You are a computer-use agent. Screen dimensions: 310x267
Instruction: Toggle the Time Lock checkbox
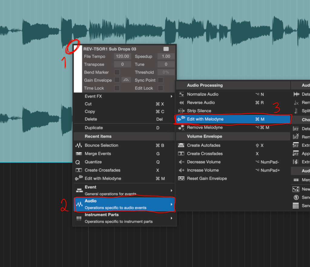coord(117,88)
